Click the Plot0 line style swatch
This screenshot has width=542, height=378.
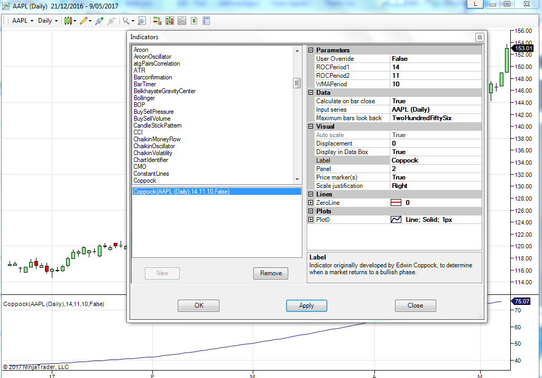pyautogui.click(x=396, y=220)
